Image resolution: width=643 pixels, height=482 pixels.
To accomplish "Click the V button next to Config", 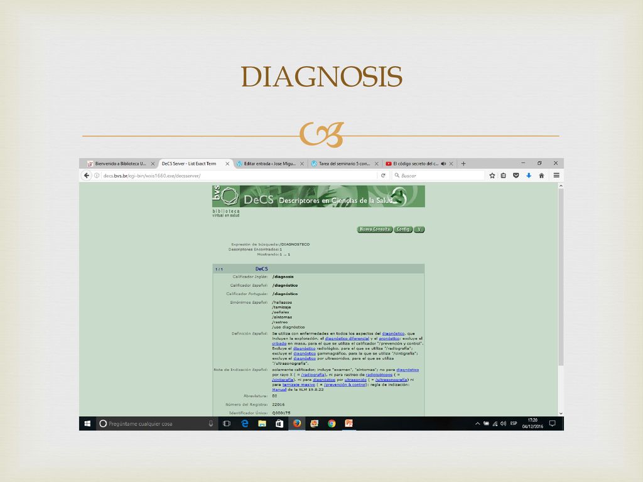I will pos(419,230).
